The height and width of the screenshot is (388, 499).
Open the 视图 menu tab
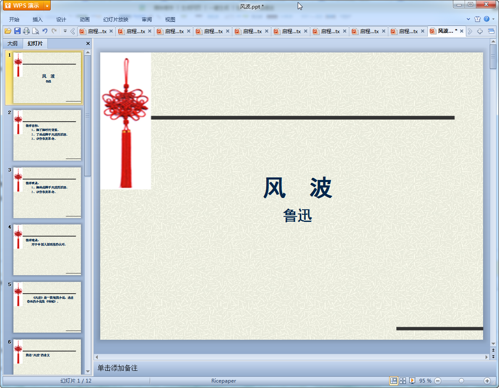(x=170, y=19)
